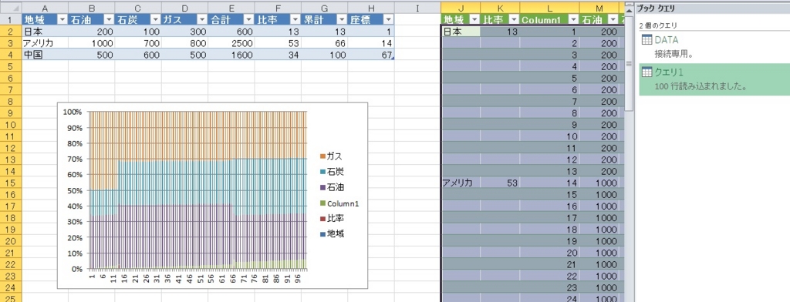This screenshot has width=790, height=302.
Task: Click cell F3 with value 53
Action: point(278,43)
